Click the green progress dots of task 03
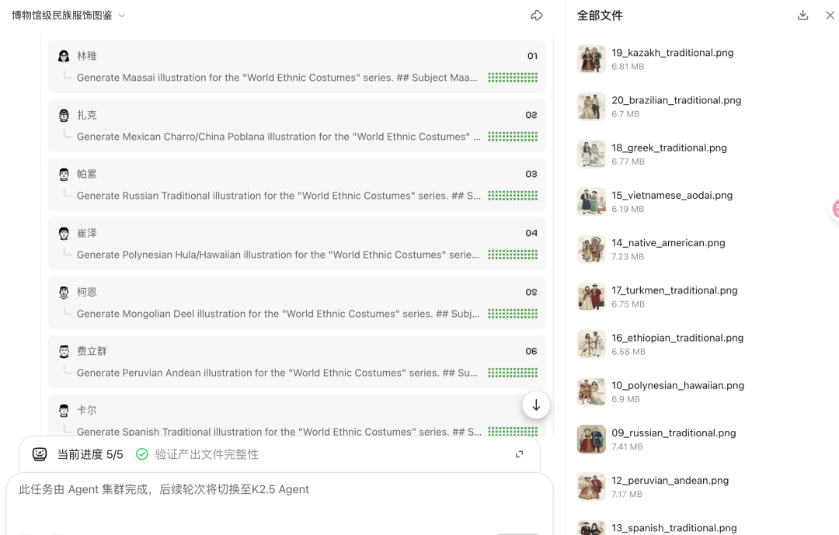 [513, 196]
